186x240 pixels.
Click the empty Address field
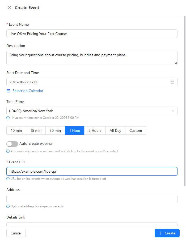tap(92, 199)
